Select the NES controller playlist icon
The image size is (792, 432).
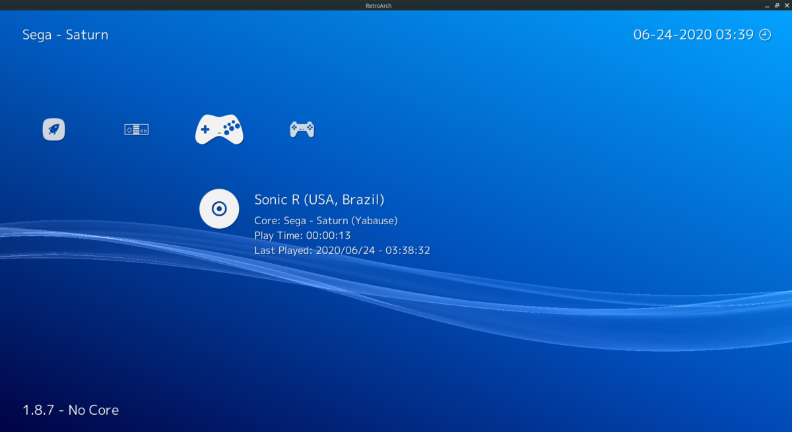click(x=137, y=129)
